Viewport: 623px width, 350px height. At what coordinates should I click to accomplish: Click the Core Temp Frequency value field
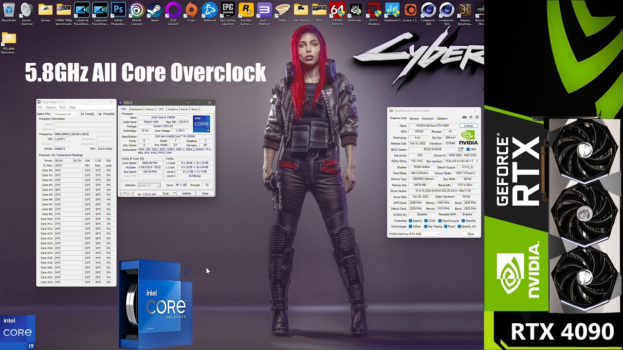tap(84, 134)
